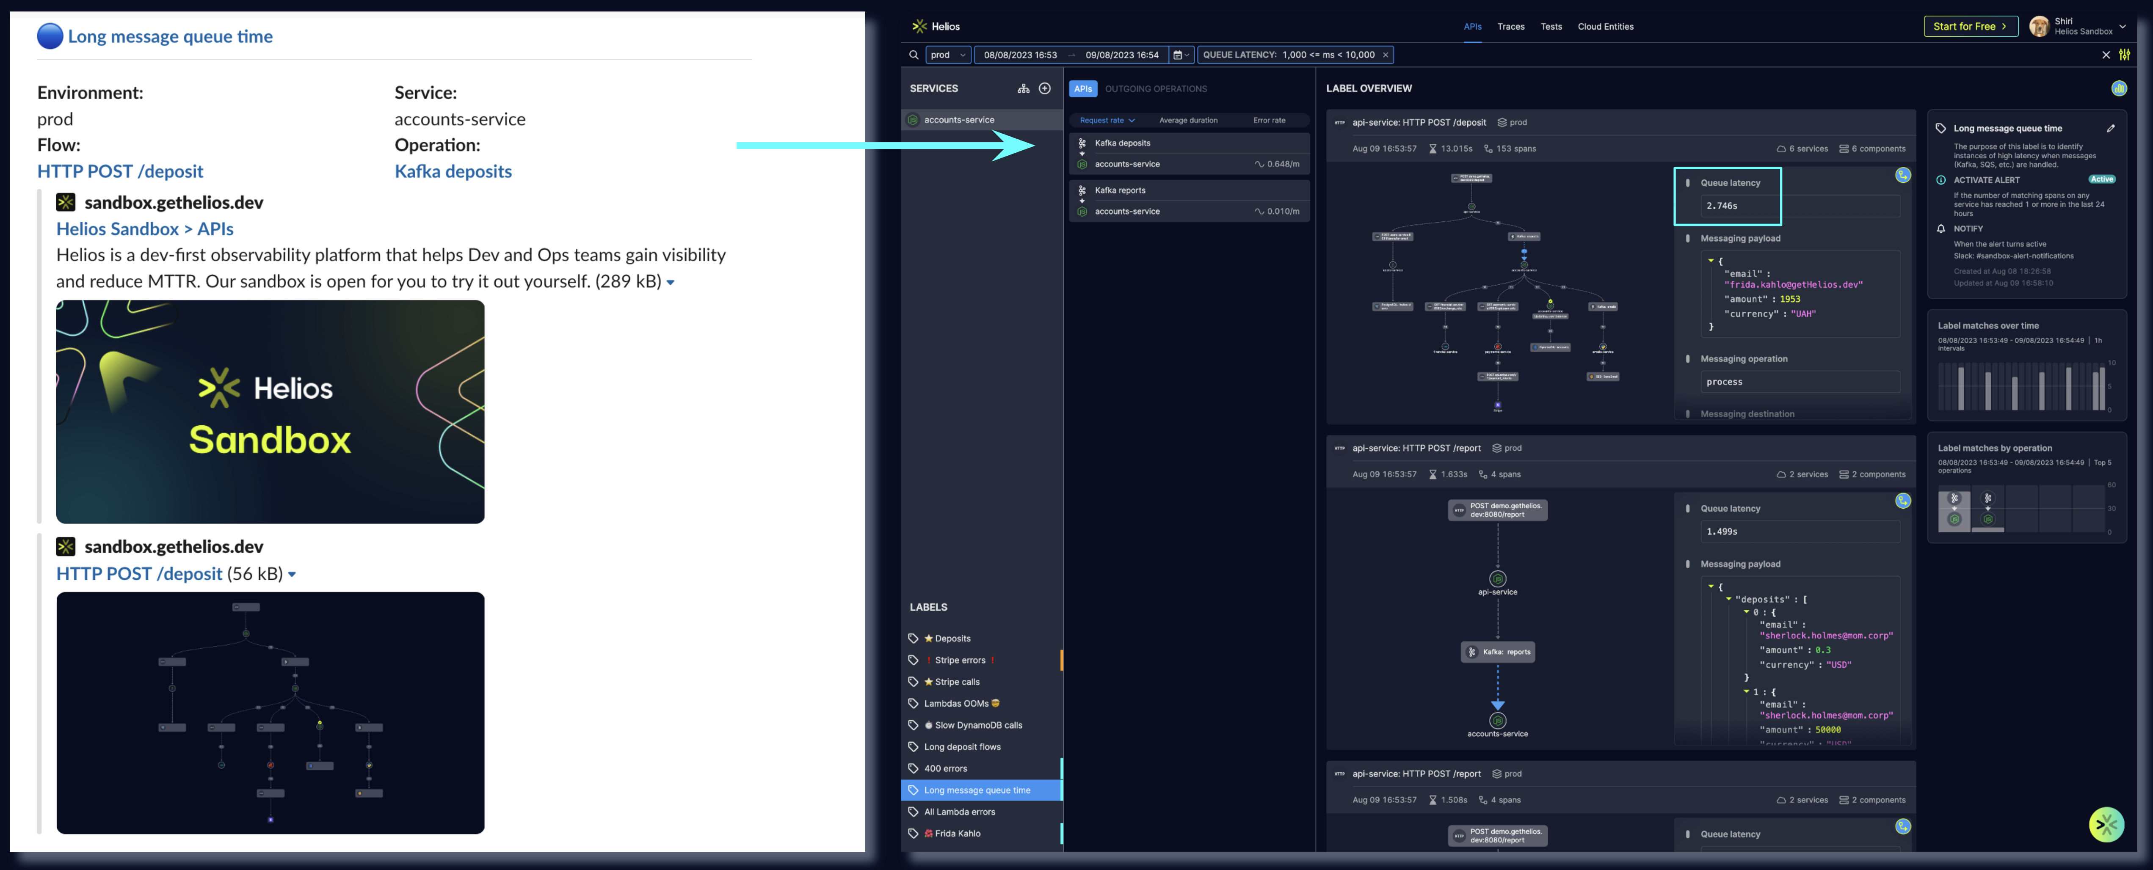Switch to the Traces tab

1510,27
